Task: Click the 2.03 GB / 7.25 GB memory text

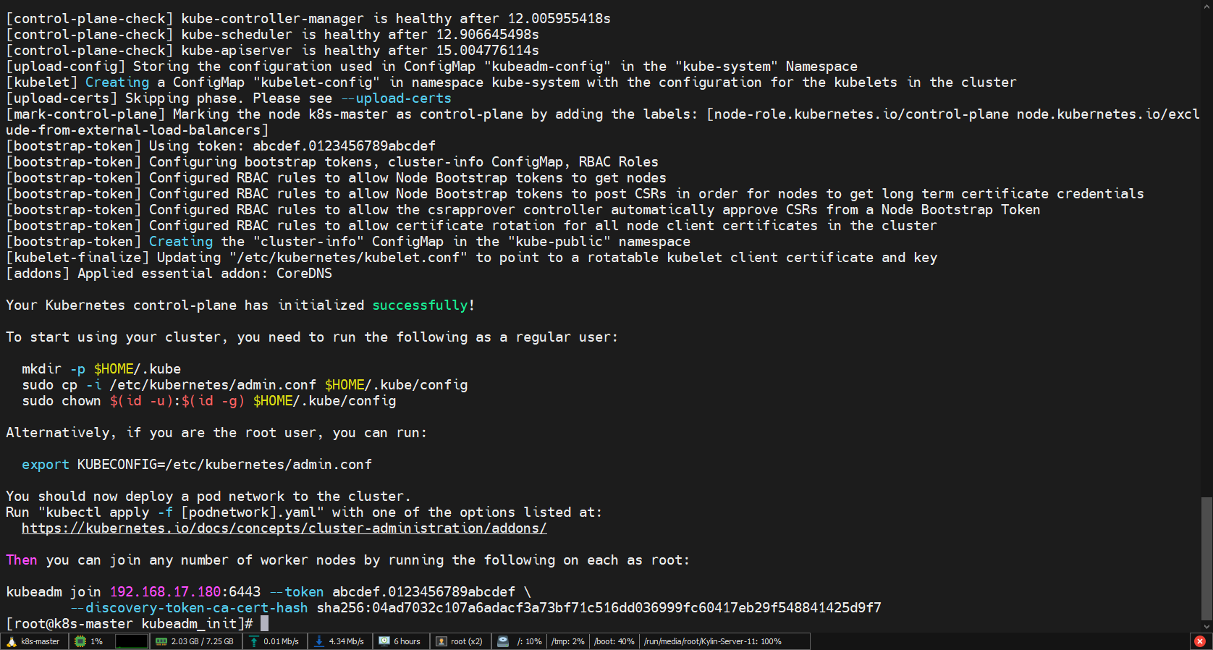Action: (x=203, y=641)
